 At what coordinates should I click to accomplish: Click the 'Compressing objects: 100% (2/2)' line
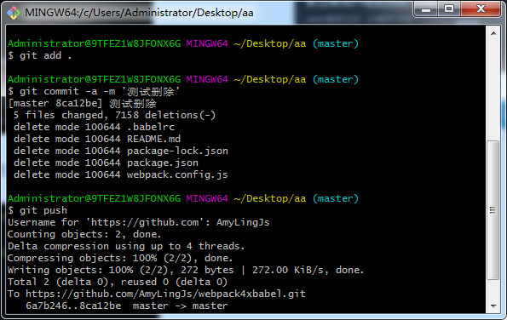(120, 258)
